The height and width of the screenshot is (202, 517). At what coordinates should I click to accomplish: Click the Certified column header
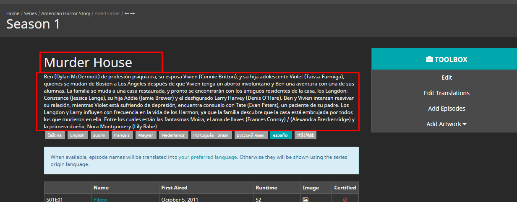[x=345, y=188]
